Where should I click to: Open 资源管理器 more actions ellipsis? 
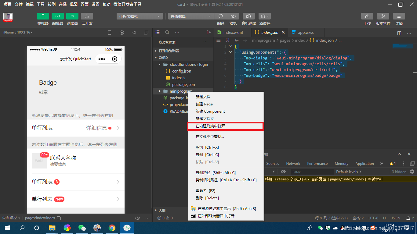(205, 42)
